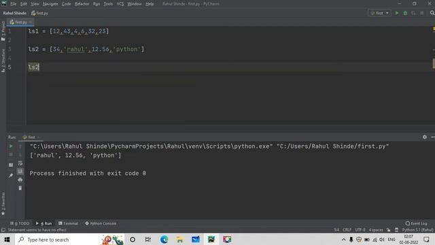Click Stop icon in Run panel sidebar

coord(11,154)
